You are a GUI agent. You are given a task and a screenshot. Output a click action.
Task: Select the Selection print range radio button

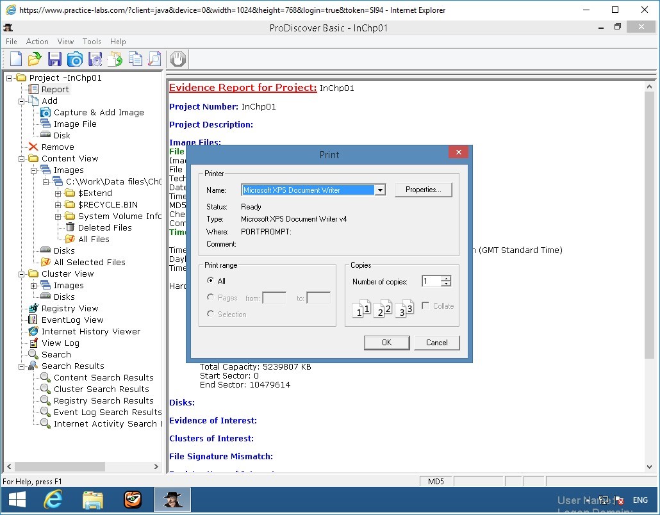point(210,314)
